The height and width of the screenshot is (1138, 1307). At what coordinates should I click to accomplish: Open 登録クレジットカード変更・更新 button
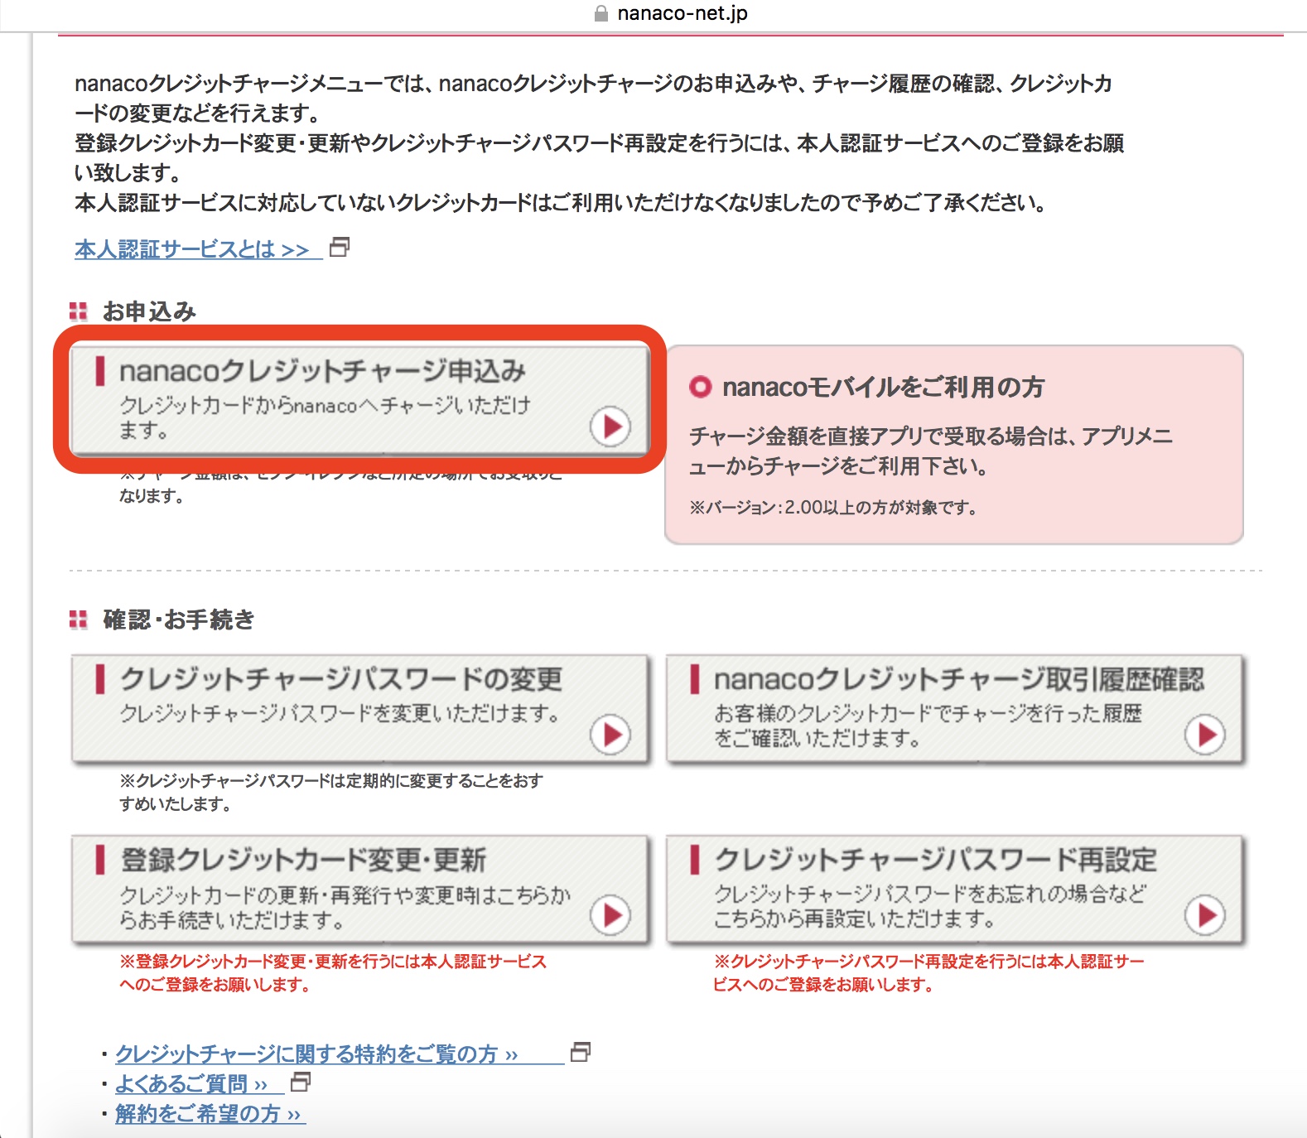tap(359, 889)
